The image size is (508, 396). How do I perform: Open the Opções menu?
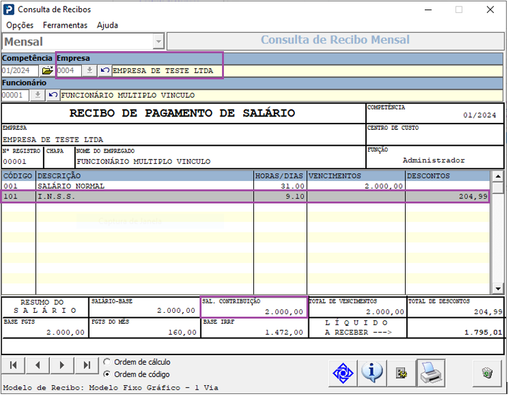click(20, 26)
